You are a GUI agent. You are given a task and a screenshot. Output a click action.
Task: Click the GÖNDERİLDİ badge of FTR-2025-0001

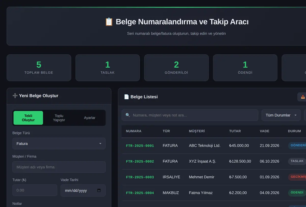click(x=297, y=145)
